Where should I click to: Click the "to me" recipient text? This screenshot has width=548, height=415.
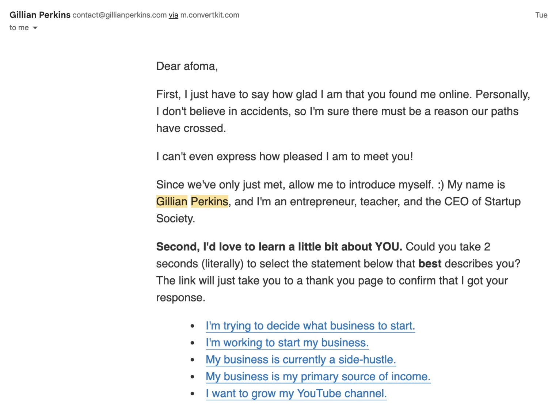point(19,28)
